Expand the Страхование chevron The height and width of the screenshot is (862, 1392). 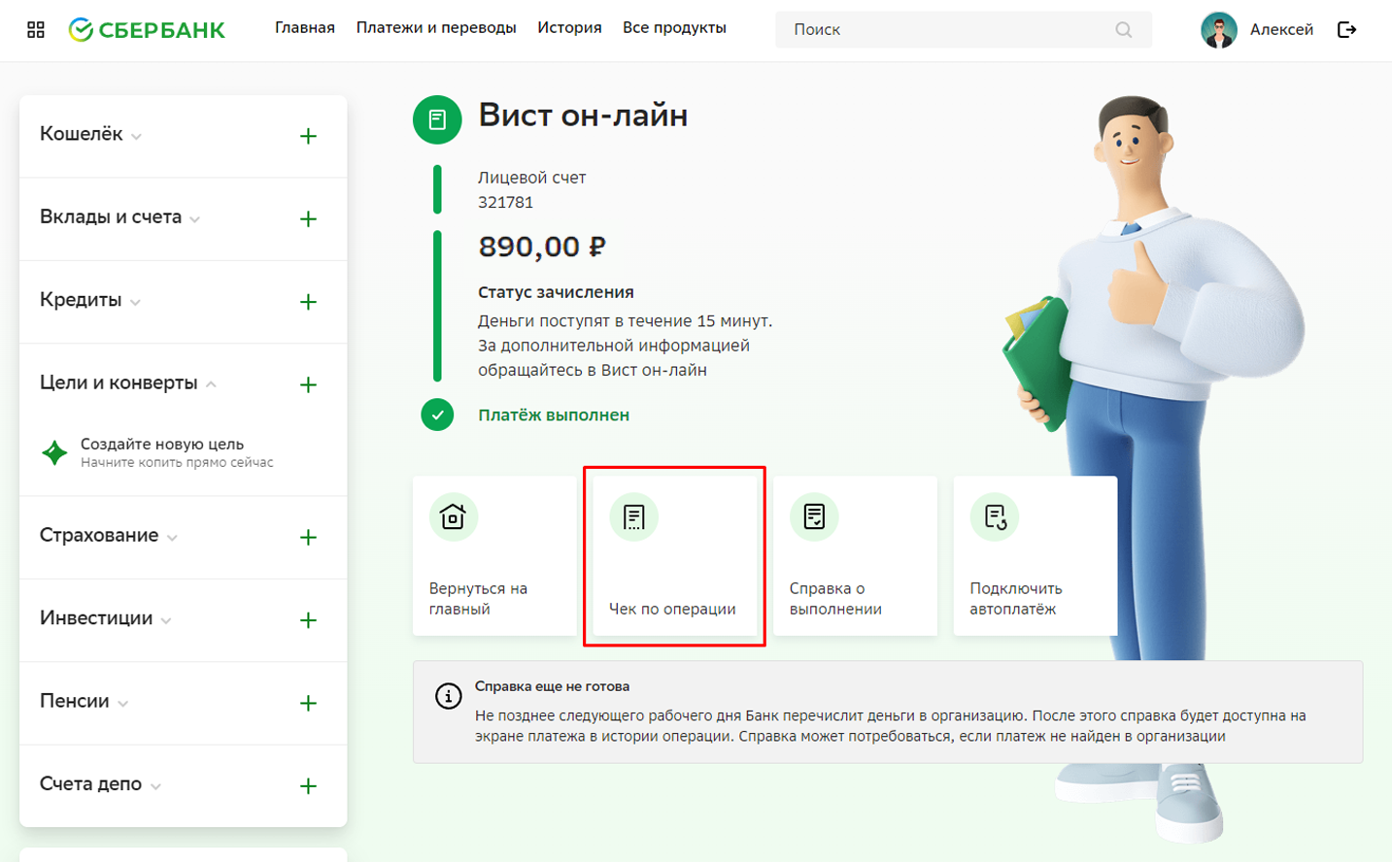(172, 538)
